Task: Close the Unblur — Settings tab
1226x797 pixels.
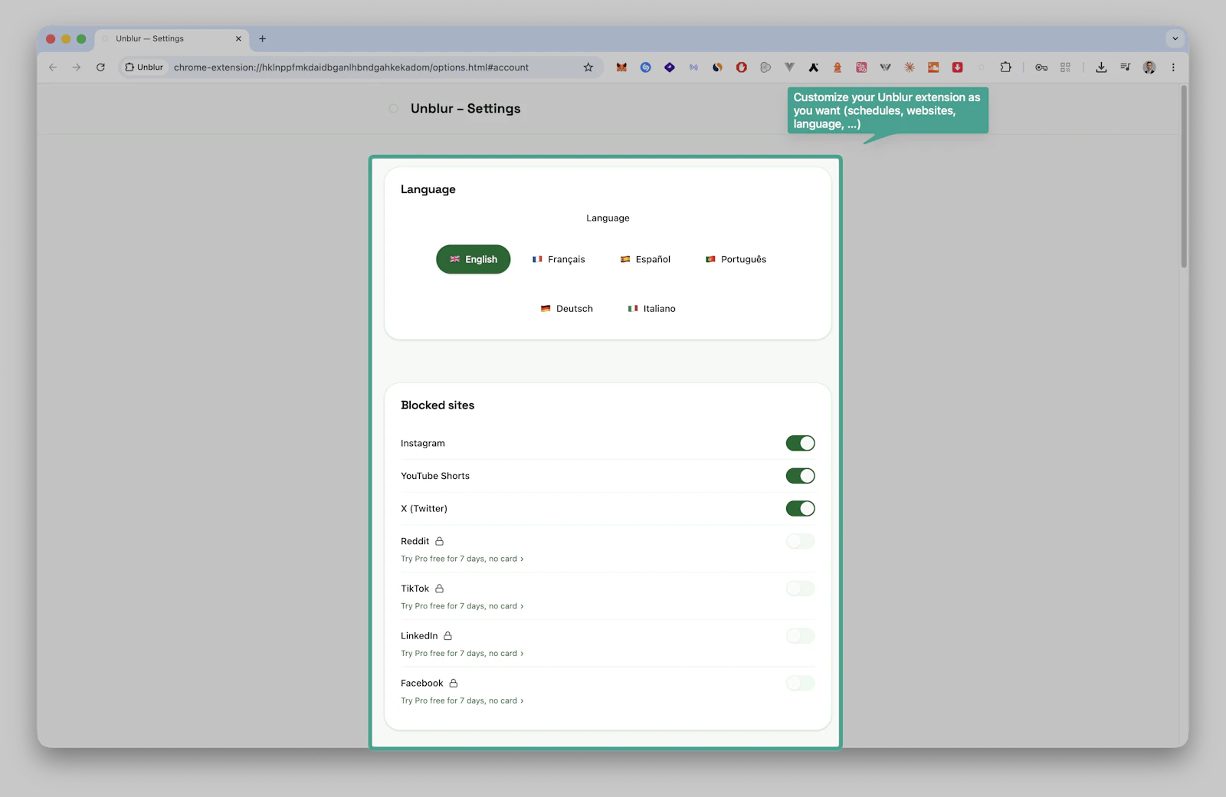Action: (x=238, y=38)
